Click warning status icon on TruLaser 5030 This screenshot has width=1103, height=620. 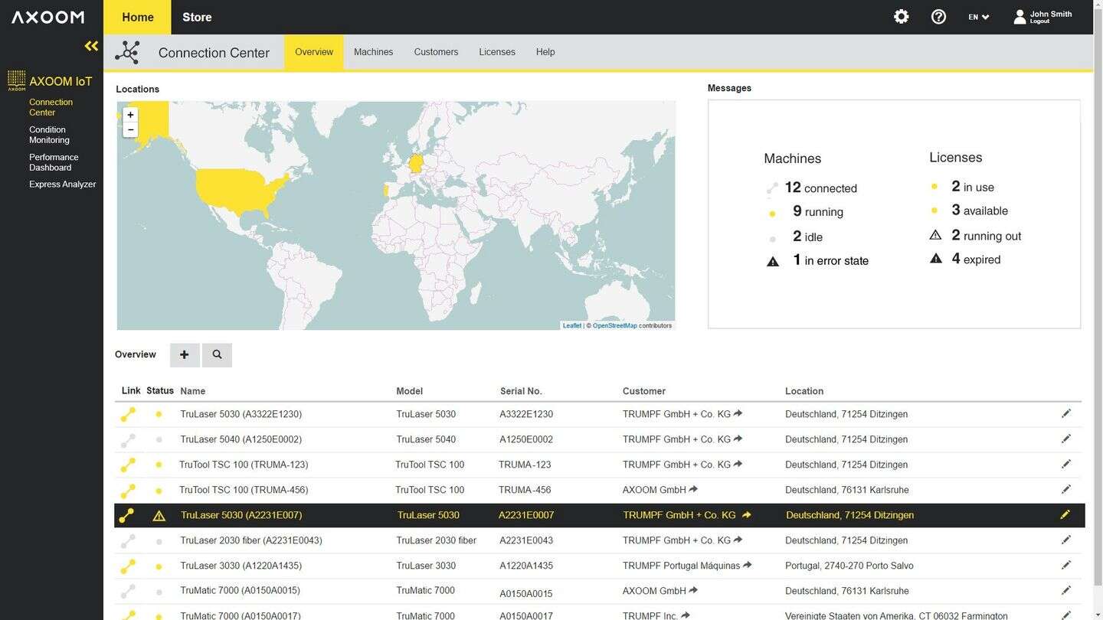(159, 516)
